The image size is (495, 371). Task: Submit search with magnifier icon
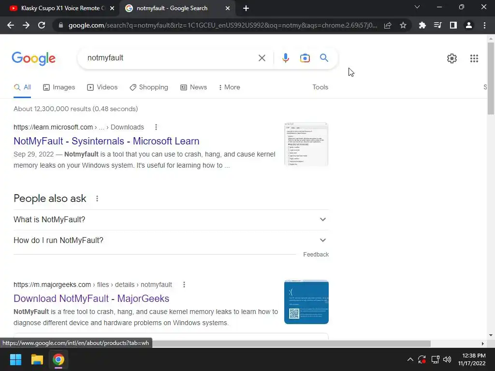324,58
